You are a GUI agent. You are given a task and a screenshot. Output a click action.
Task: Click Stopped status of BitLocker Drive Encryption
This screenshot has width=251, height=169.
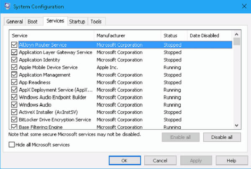coord(172,120)
